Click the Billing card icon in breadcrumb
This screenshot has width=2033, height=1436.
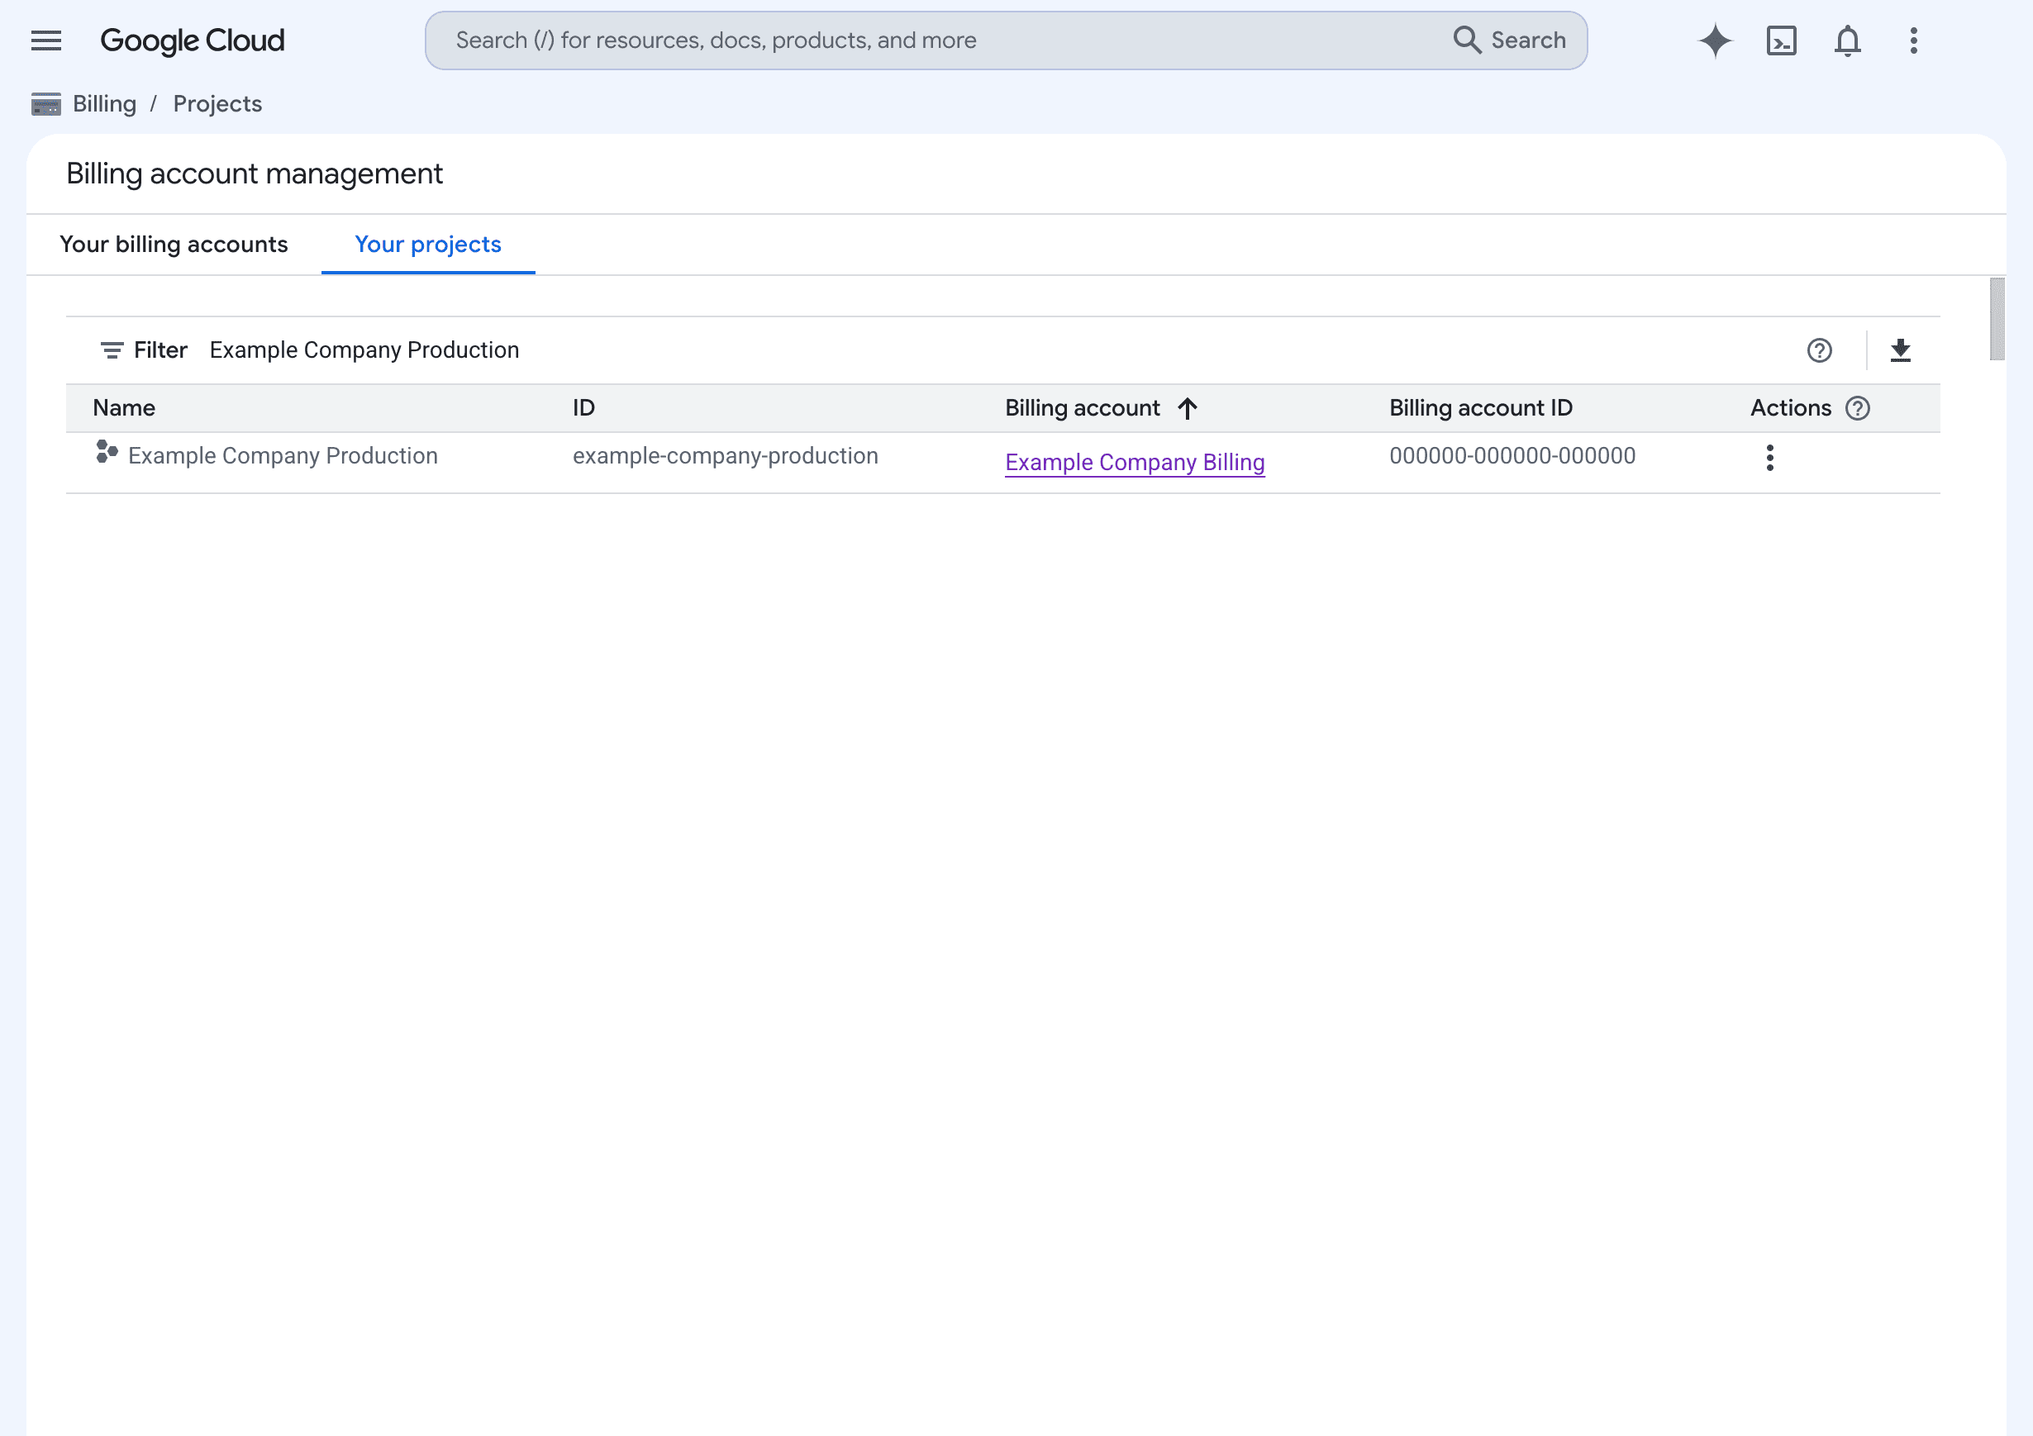46,103
